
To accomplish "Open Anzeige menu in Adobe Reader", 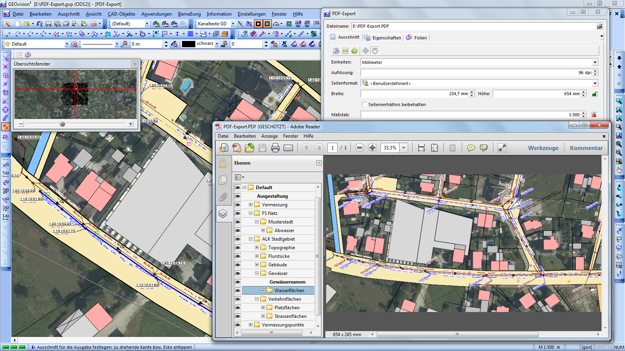I will (x=270, y=136).
